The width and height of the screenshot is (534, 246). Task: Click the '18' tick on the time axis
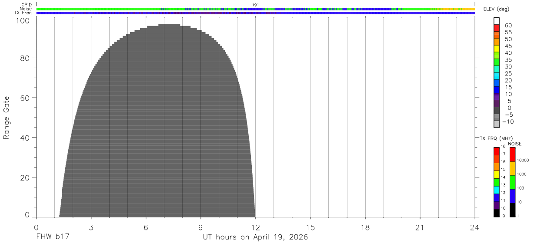tap(365, 227)
